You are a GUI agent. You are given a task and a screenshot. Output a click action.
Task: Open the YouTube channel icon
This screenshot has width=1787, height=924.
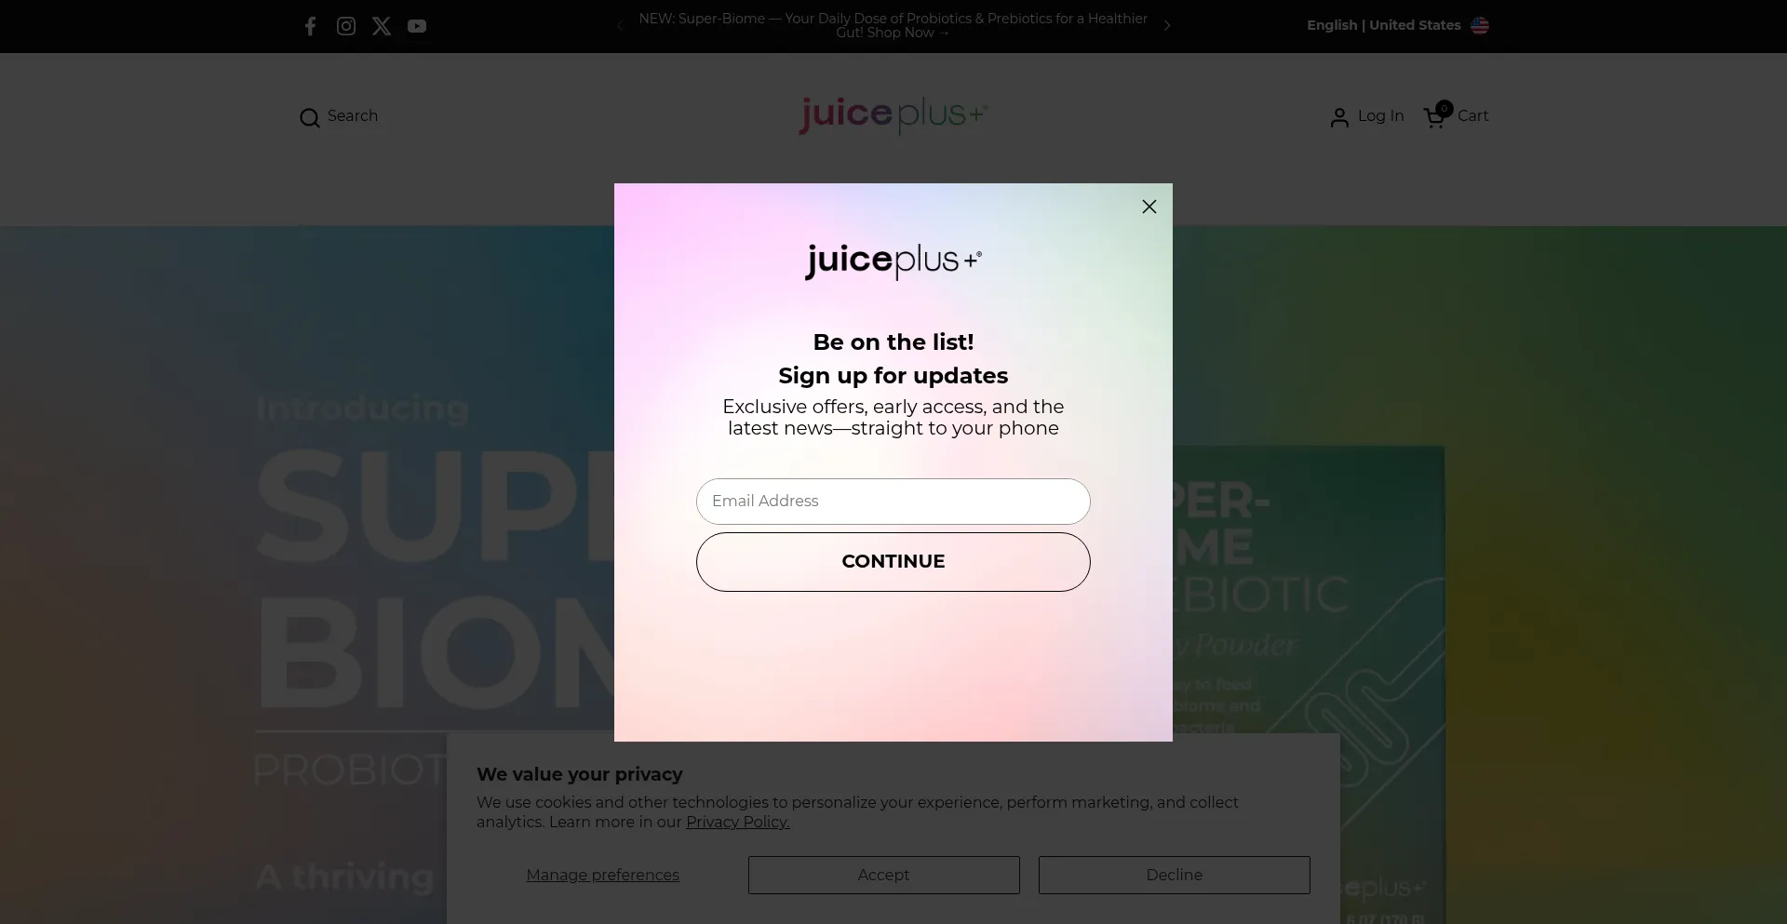(417, 26)
